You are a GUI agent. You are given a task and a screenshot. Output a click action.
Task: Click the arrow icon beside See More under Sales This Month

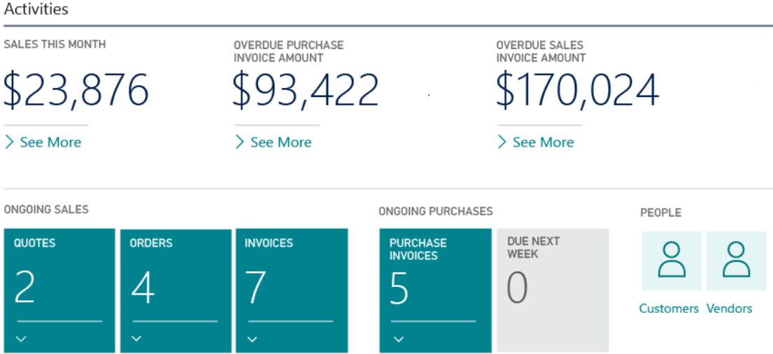pyautogui.click(x=10, y=142)
